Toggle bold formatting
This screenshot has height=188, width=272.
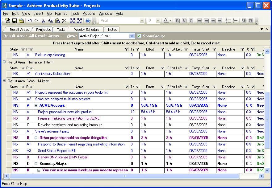tap(177, 21)
